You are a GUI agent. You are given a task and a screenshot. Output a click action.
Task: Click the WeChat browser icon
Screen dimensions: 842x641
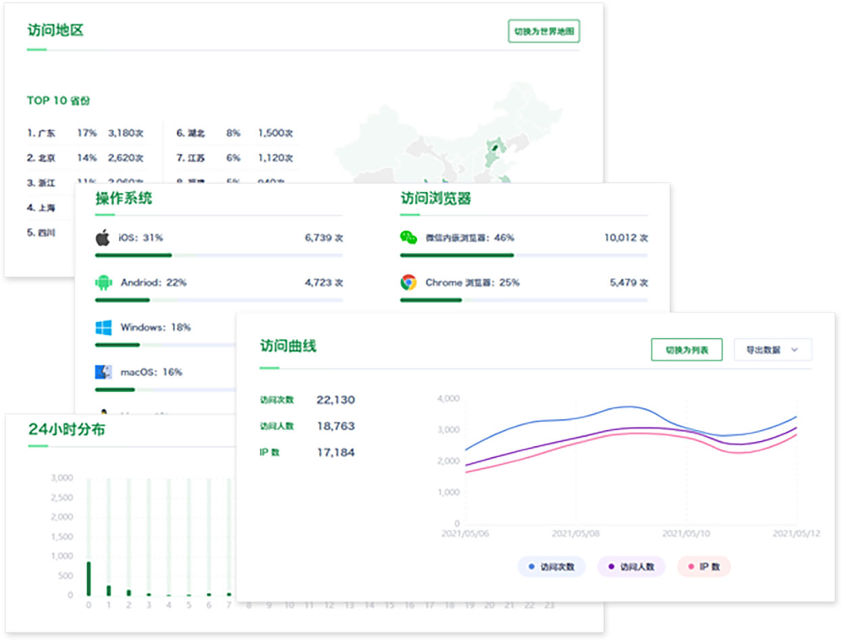tap(408, 238)
